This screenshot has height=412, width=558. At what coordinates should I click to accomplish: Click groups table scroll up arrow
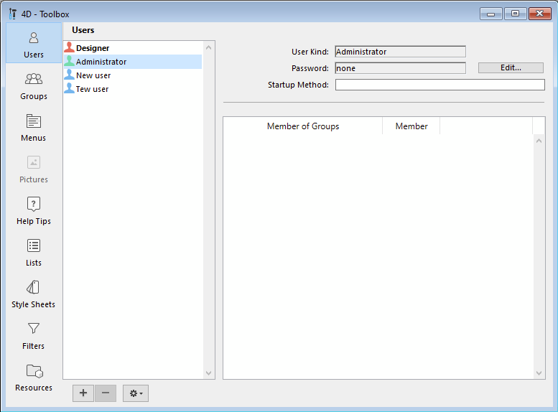[x=539, y=141]
